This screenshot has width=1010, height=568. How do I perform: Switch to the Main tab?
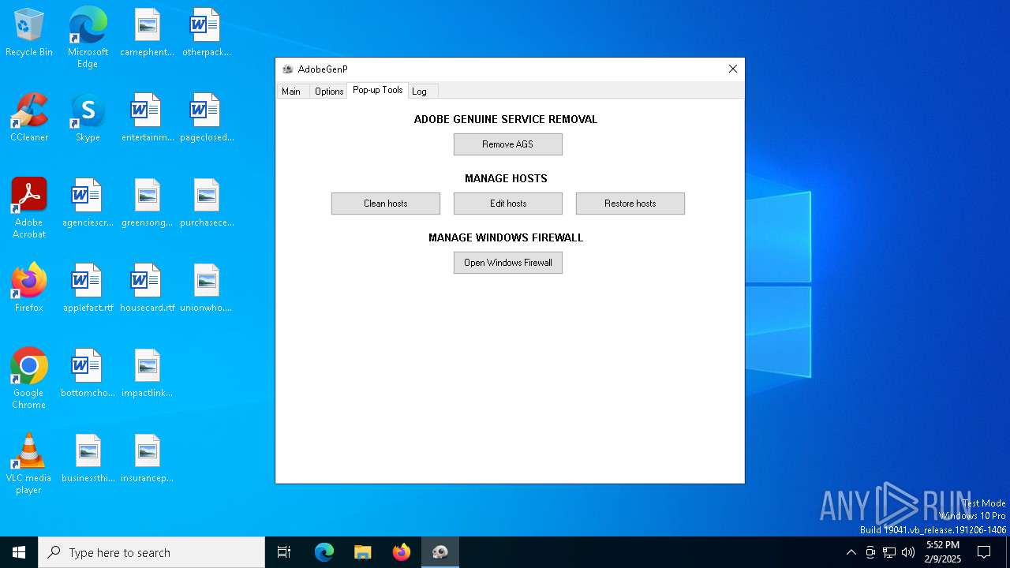pyautogui.click(x=291, y=92)
